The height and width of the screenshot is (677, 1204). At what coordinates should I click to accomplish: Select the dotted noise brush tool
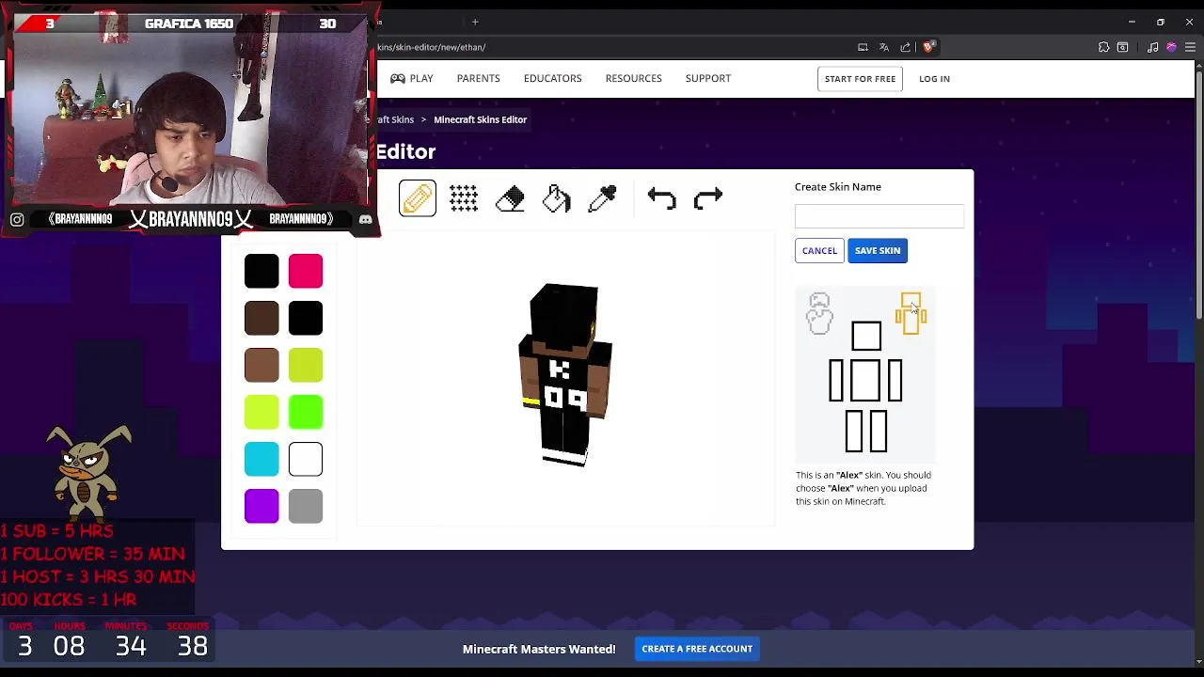click(464, 197)
